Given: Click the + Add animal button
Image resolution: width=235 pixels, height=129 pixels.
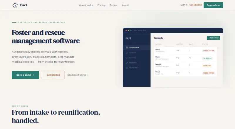Looking at the screenshot, I should [x=214, y=38].
